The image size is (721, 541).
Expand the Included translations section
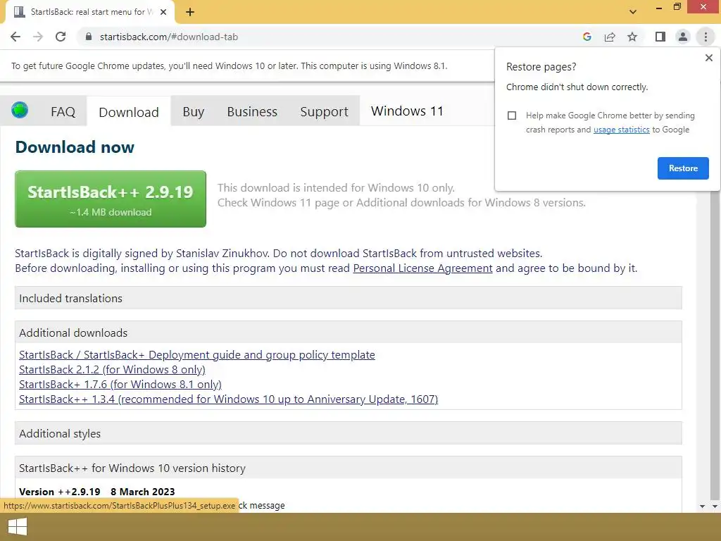point(348,298)
